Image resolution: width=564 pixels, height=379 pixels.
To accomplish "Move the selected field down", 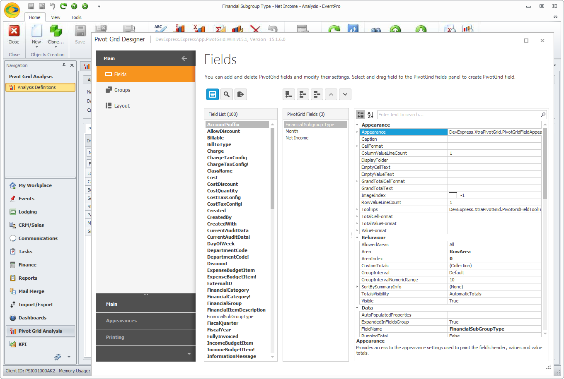I will click(x=345, y=94).
